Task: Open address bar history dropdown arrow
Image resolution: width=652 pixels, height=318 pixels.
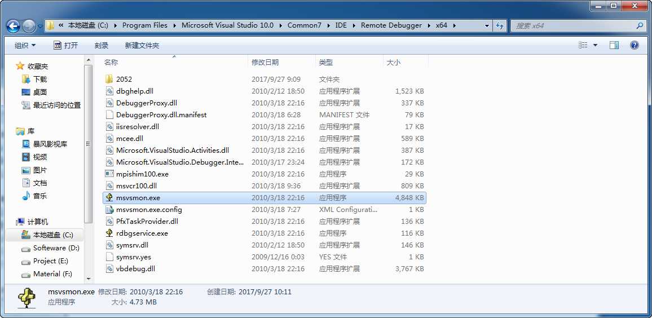Action: 487,25
